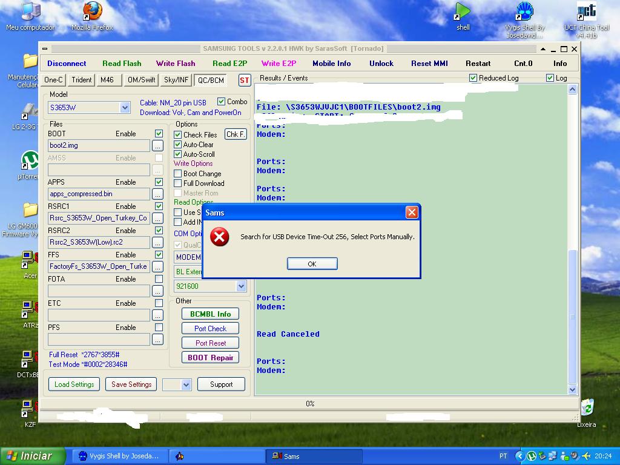
Task: Browse for RSRC2 file
Action: pos(157,242)
